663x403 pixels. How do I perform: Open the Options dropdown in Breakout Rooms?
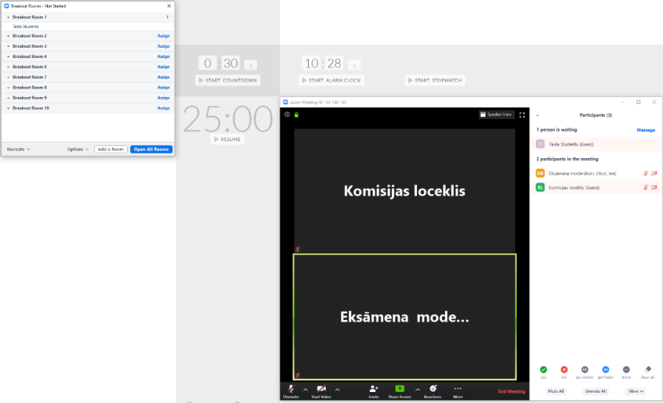coord(77,149)
